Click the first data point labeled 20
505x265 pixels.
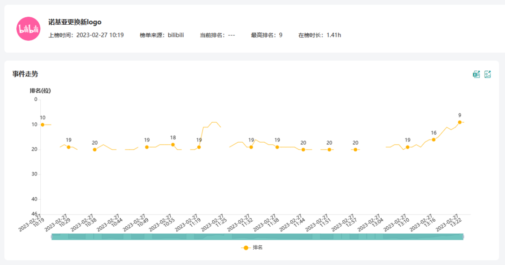[x=94, y=149]
